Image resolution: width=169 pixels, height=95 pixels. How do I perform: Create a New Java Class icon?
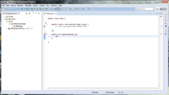pyautogui.click(x=40, y=9)
